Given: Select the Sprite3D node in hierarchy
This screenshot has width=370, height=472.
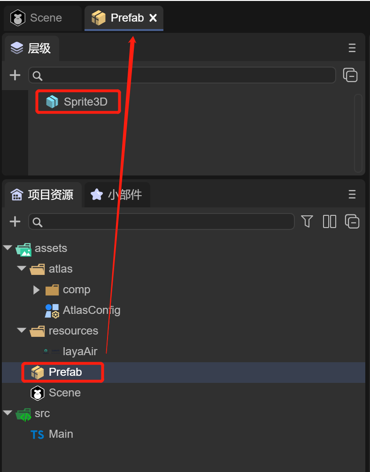Looking at the screenshot, I should 85,102.
